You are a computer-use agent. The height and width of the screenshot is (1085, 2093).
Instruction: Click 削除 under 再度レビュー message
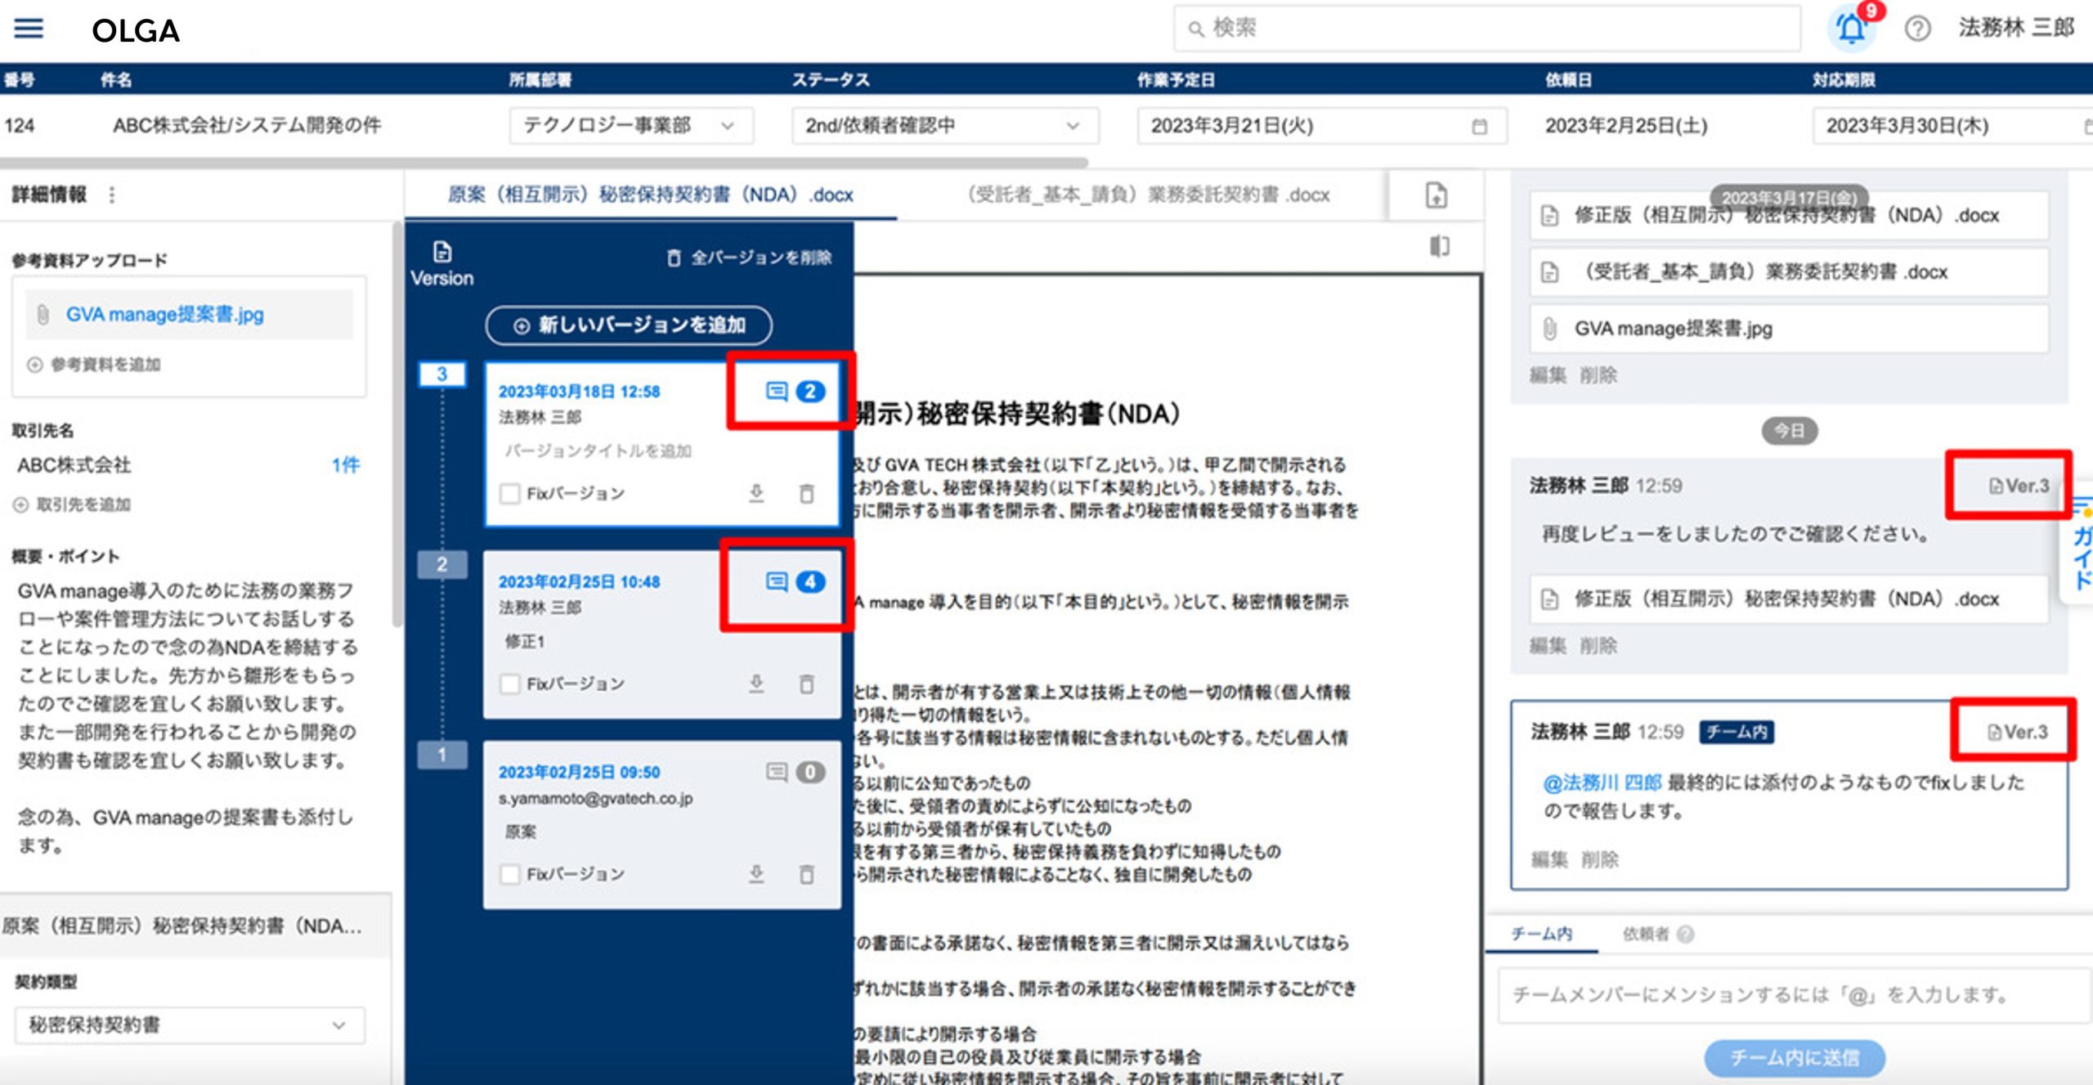tap(1598, 646)
